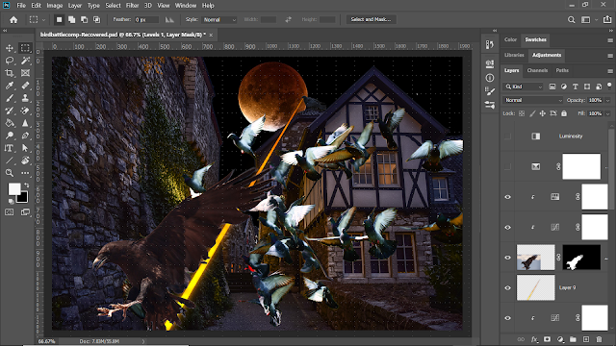Choose the Crop tool
This screenshot has height=346, width=616.
coord(10,73)
